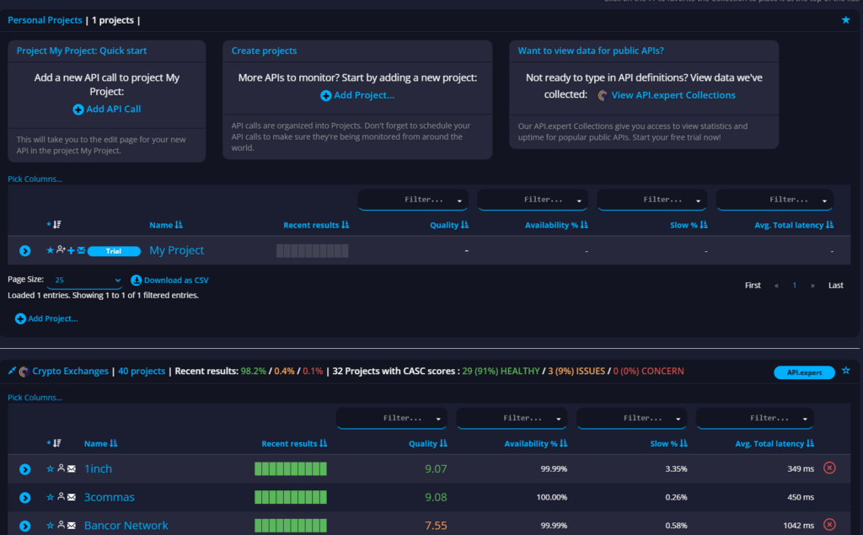Click the API.expert badge button
Screen dimensions: 863x535
(x=804, y=372)
